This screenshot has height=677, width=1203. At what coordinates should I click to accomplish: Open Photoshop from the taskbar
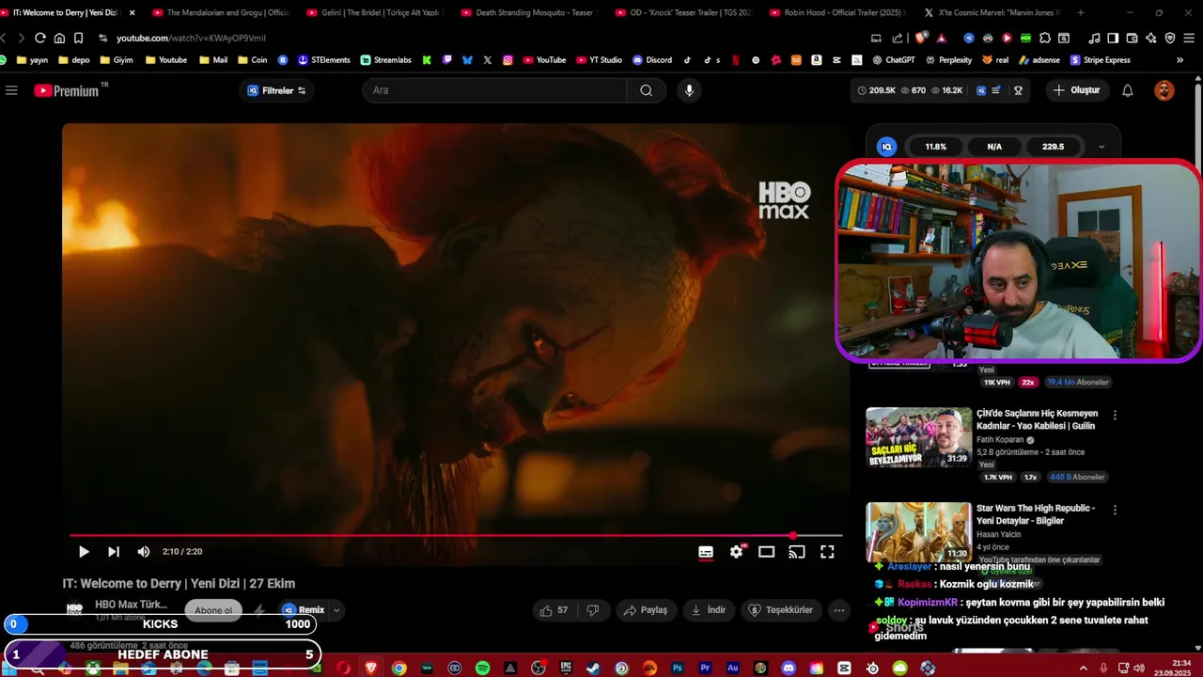pos(677,668)
